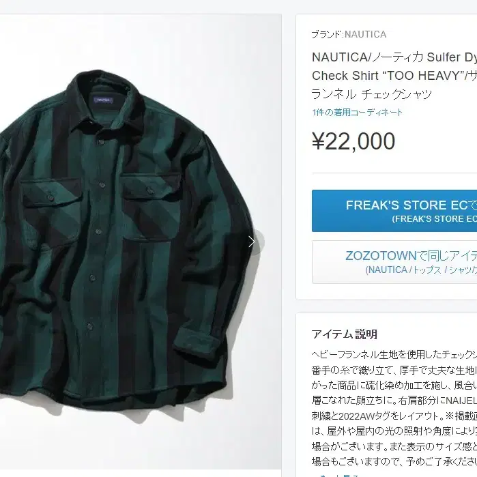This screenshot has width=477, height=477.
Task: Click the ブランド label text
Action: 327,34
